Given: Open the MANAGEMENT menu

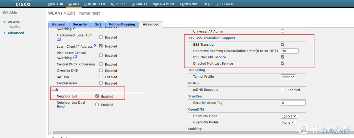Looking at the screenshot, I should 164,4.
